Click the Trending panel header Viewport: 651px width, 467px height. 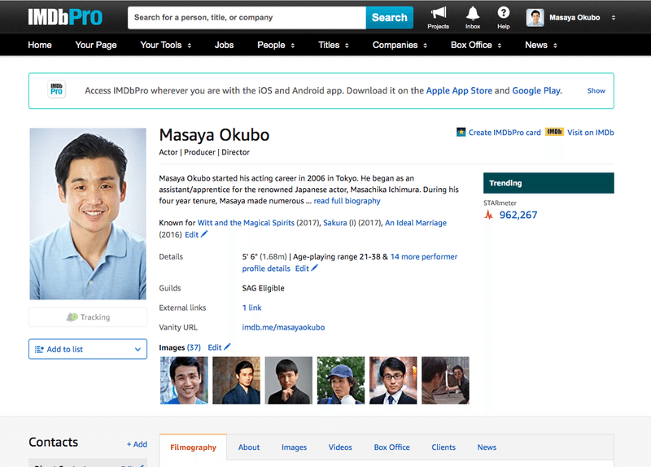(x=548, y=183)
